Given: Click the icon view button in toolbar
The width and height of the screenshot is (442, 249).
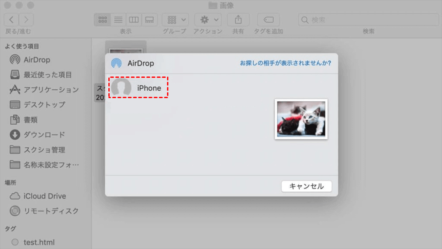Looking at the screenshot, I should pos(103,20).
